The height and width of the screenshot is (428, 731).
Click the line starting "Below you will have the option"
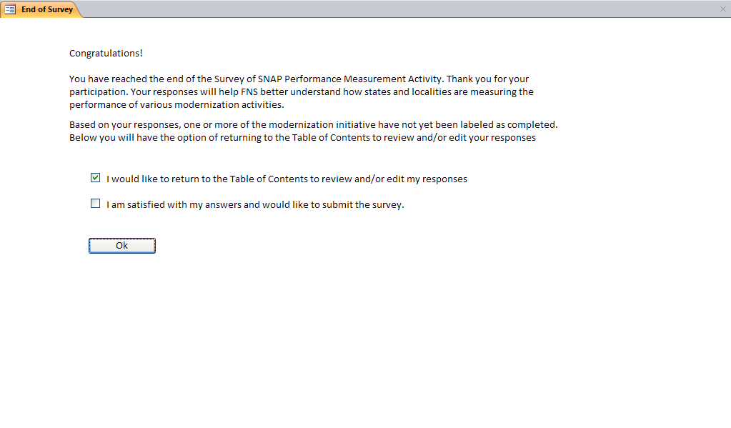pos(302,138)
